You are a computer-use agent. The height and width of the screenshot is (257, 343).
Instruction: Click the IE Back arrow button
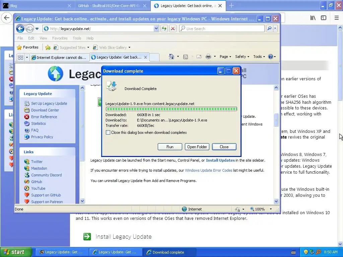(x=20, y=28)
